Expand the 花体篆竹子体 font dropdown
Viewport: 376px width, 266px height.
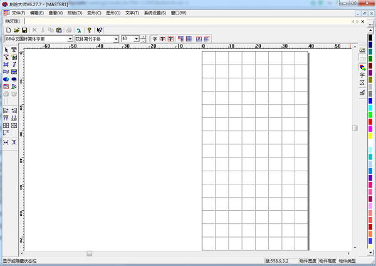(116, 39)
